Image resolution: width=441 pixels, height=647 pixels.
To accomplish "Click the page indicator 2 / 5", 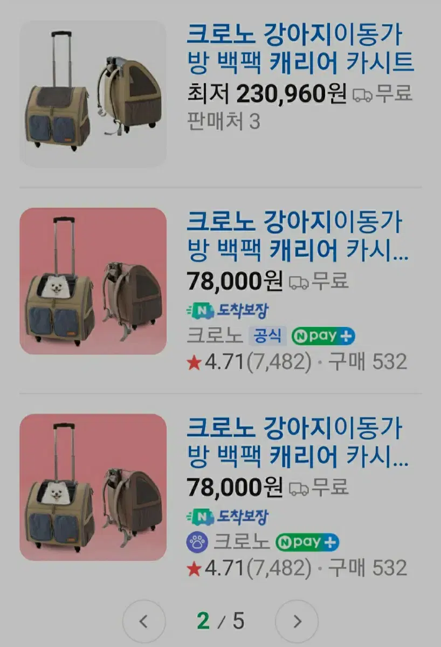I will tap(220, 621).
